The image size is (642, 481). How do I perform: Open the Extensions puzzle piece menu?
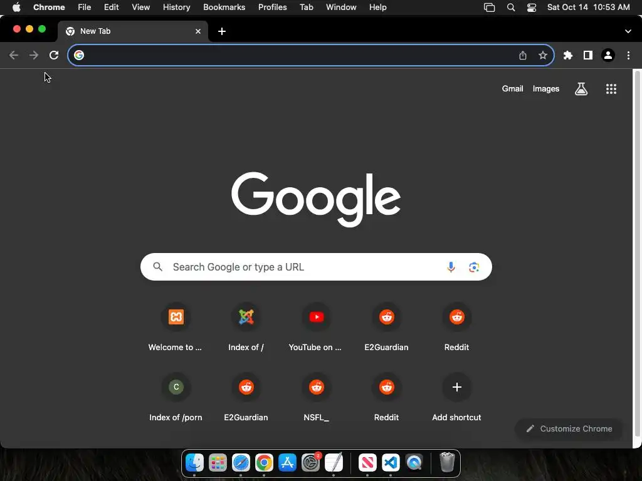pos(568,55)
